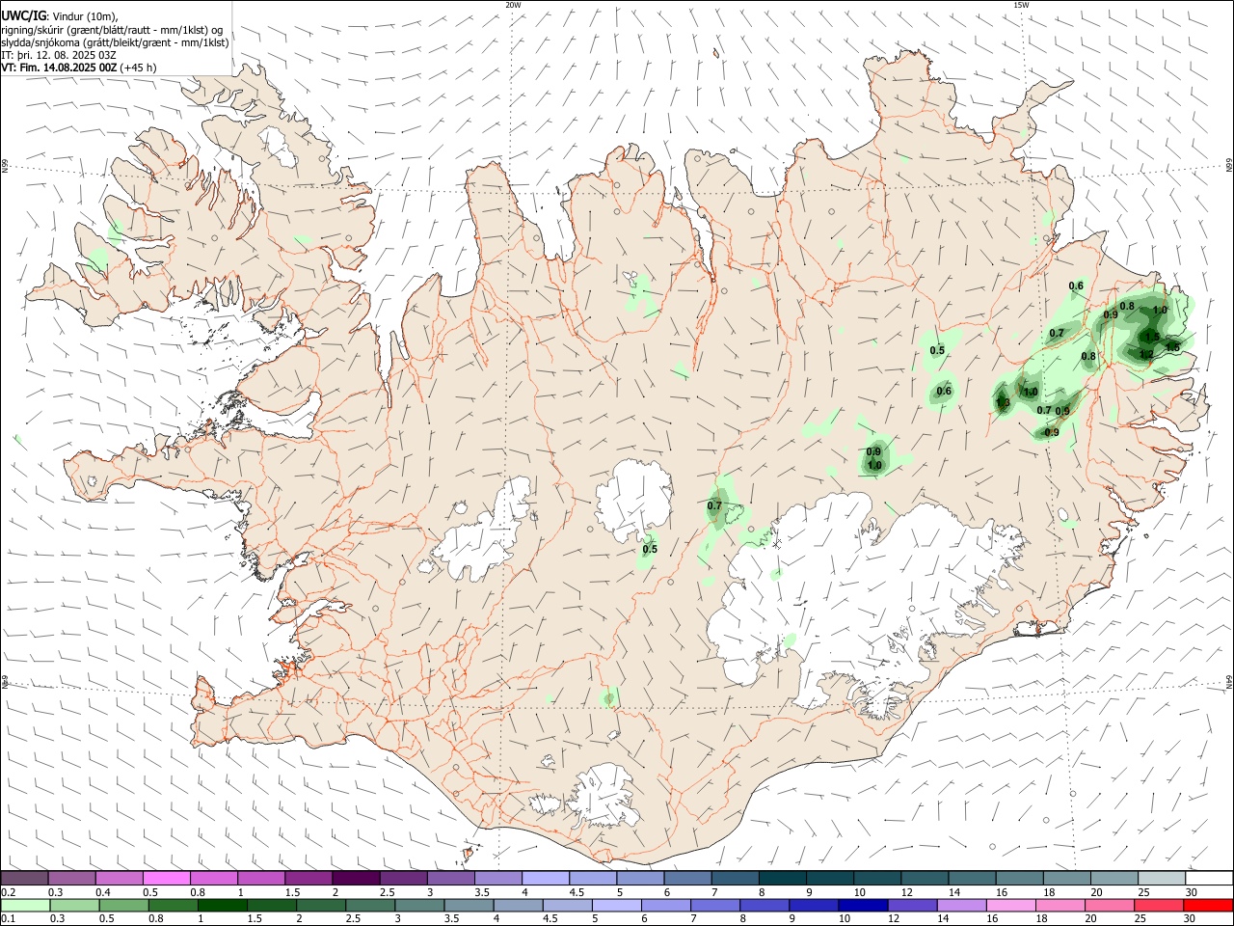Select lower scale swatch between 1.5 and 2

click(x=273, y=905)
